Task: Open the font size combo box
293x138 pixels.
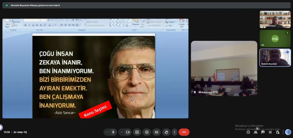Action: tap(44, 20)
